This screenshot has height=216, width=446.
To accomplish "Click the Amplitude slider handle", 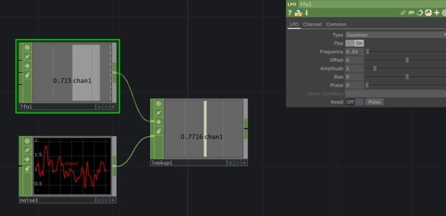I will [375, 68].
